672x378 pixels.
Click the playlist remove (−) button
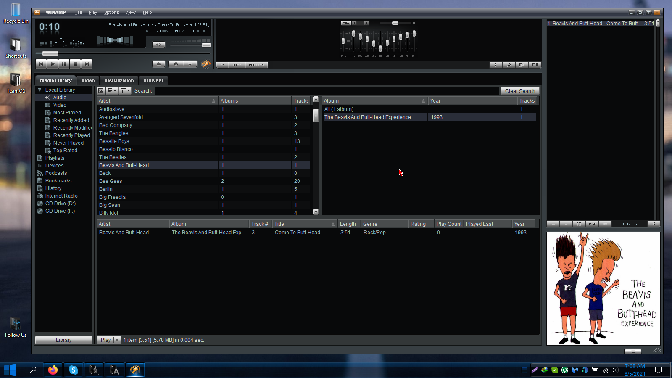click(566, 224)
